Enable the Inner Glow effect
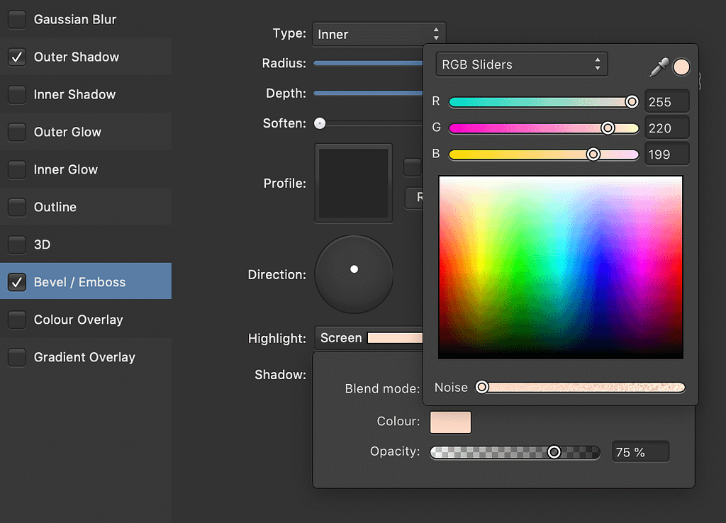 (17, 169)
